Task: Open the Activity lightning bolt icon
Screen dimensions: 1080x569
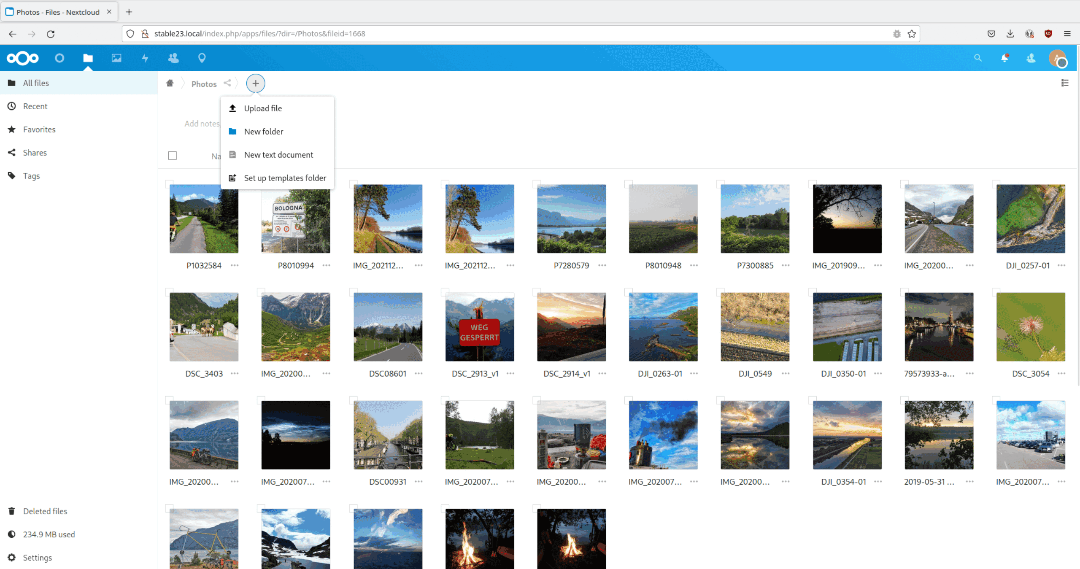Action: [145, 58]
